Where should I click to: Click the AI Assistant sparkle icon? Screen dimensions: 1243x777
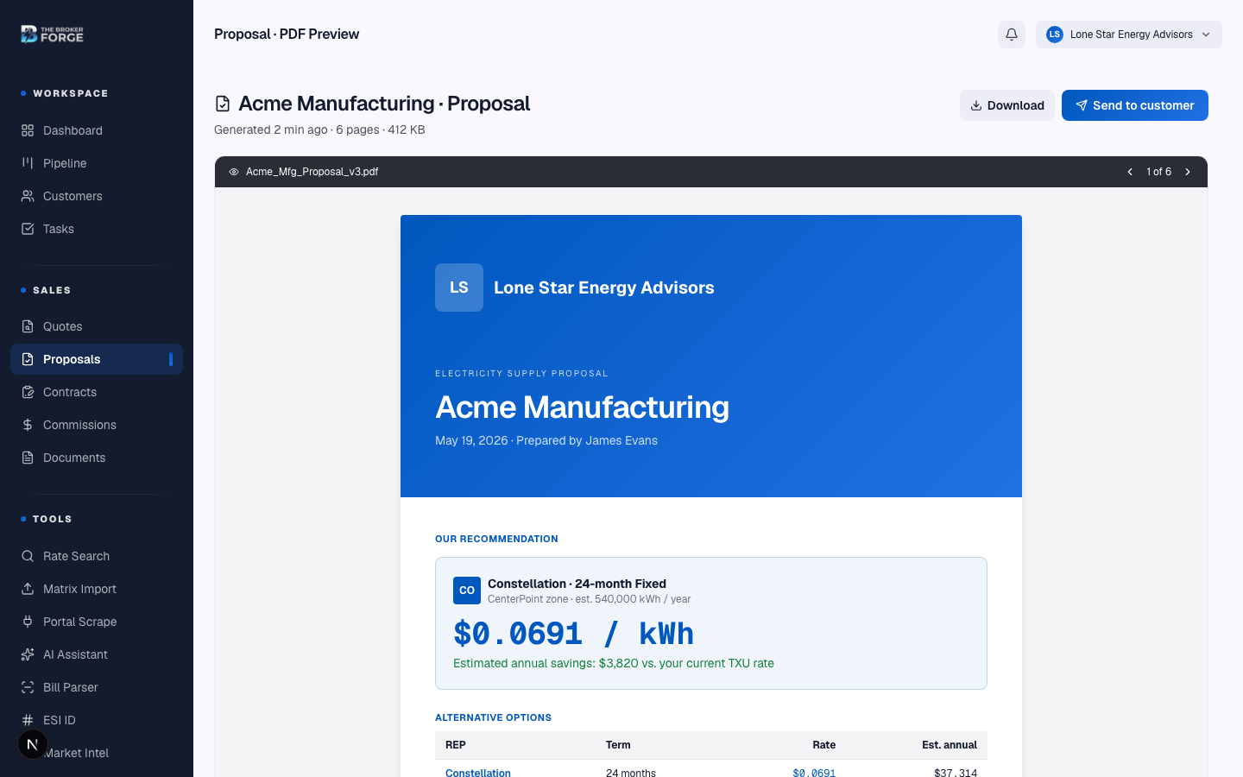click(x=28, y=654)
